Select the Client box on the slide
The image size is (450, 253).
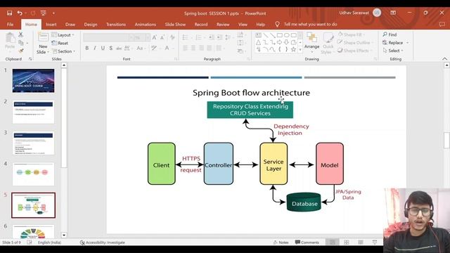tap(162, 164)
